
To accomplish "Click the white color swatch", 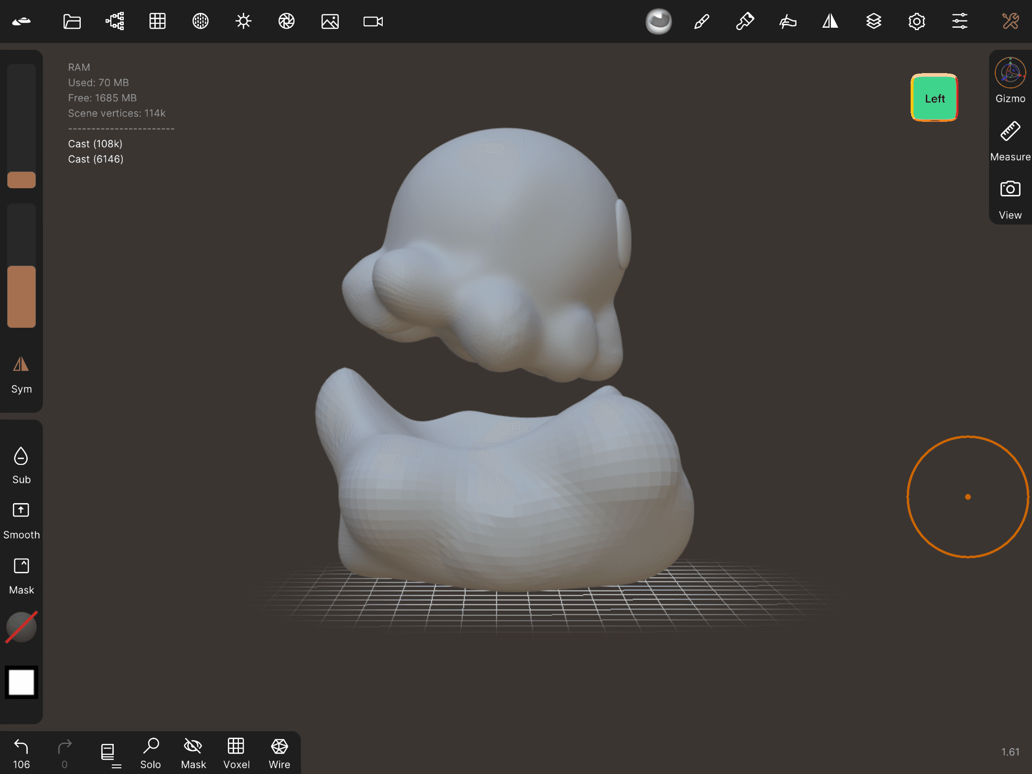I will tap(21, 682).
